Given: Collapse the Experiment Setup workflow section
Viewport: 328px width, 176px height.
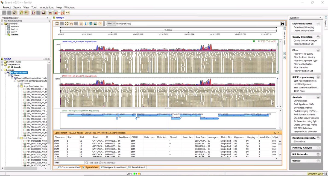Looking at the screenshot, I should click(318, 24).
